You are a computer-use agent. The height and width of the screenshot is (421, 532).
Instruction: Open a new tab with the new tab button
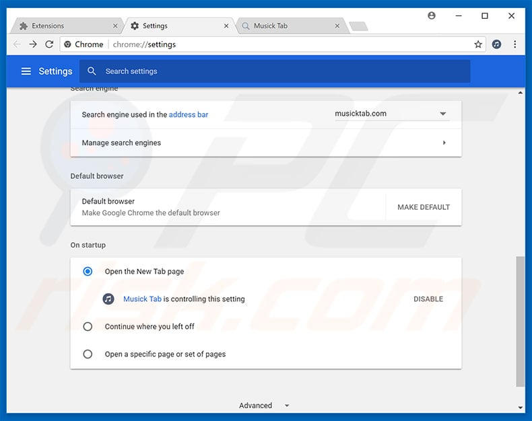pyautogui.click(x=359, y=26)
